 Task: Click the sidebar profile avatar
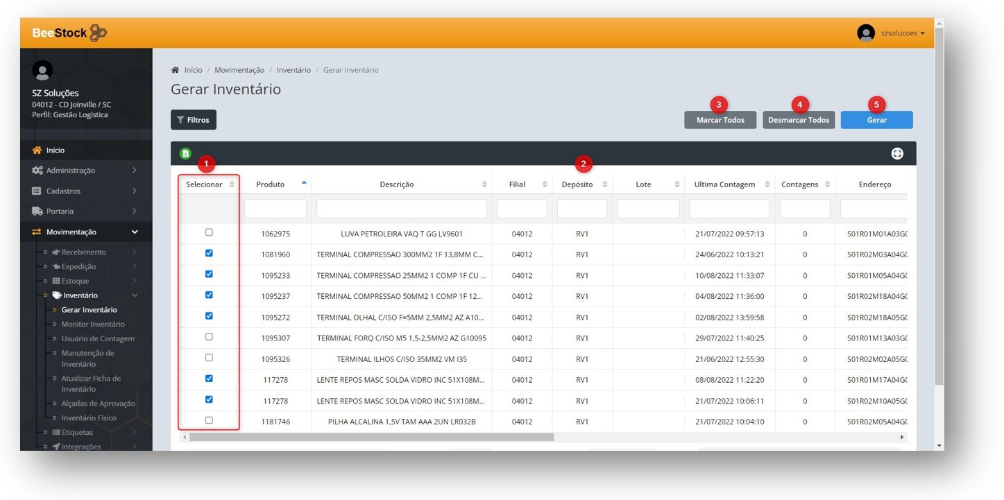click(42, 71)
